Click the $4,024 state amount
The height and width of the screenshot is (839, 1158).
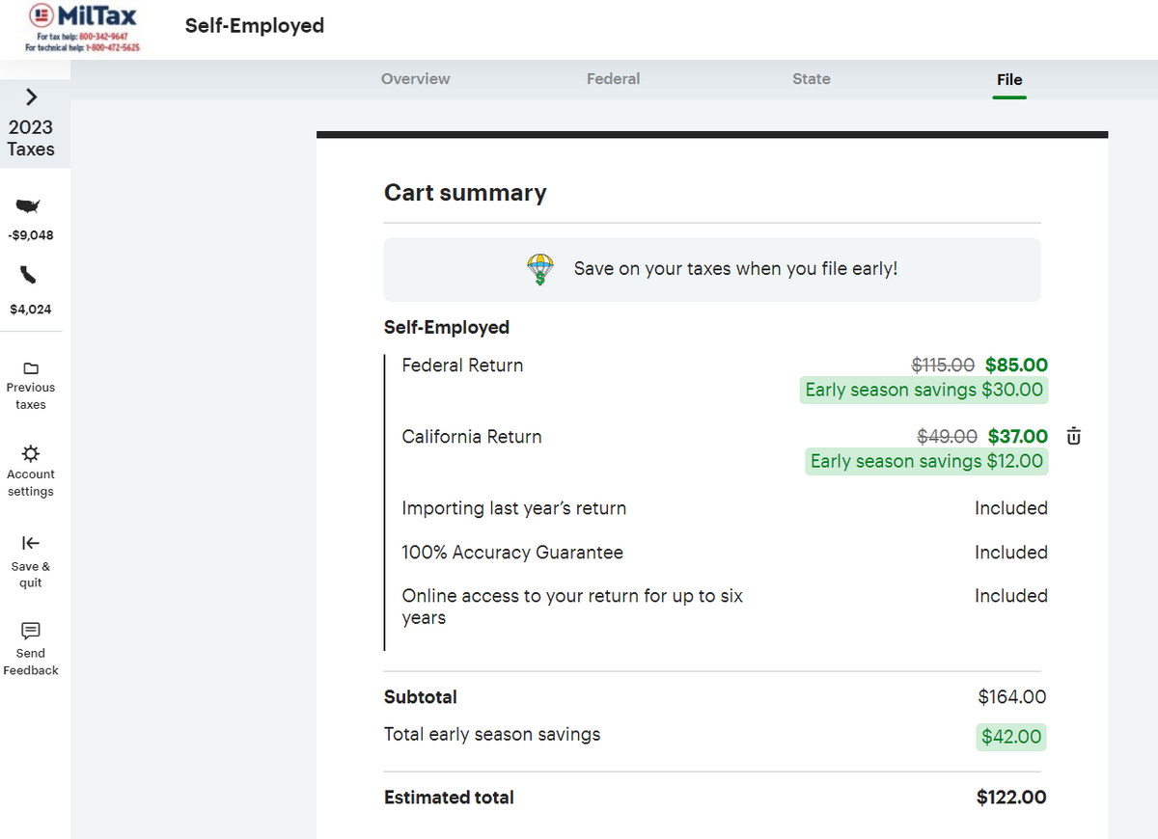pos(31,310)
